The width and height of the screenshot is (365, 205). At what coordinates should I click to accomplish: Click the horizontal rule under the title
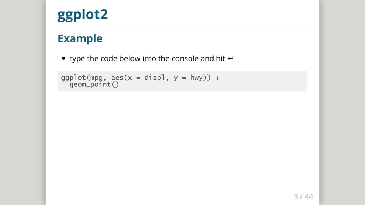(182, 27)
